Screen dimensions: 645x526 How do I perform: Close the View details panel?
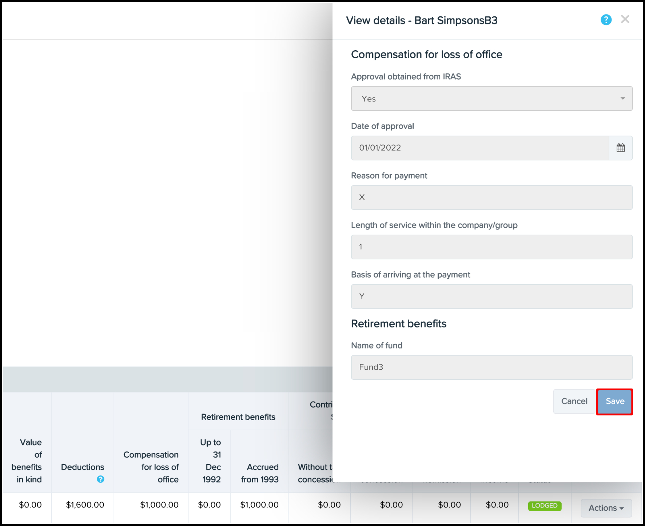[625, 19]
